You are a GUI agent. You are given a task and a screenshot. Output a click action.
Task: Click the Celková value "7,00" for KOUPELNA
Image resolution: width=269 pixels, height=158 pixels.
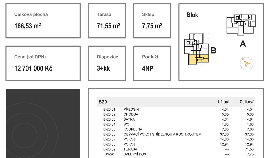pos(250,129)
